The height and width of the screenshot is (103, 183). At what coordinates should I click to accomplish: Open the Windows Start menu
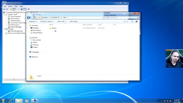(3, 101)
